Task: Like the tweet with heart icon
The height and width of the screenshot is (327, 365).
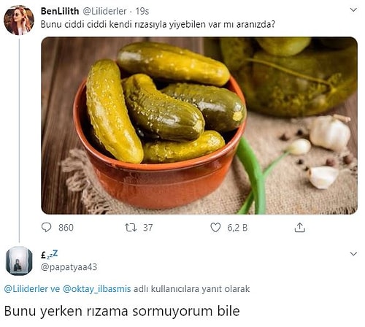Action: pos(215,228)
